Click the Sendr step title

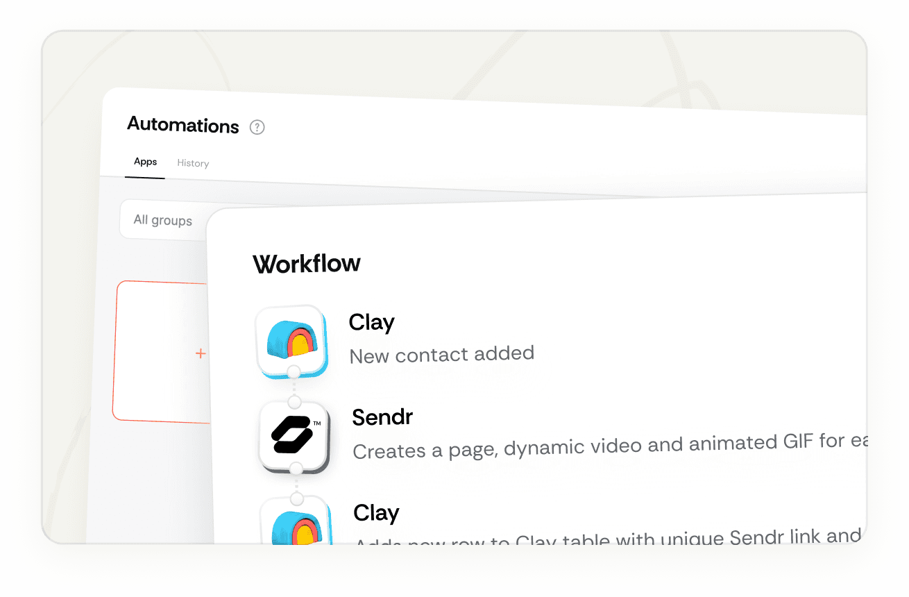[x=382, y=417]
